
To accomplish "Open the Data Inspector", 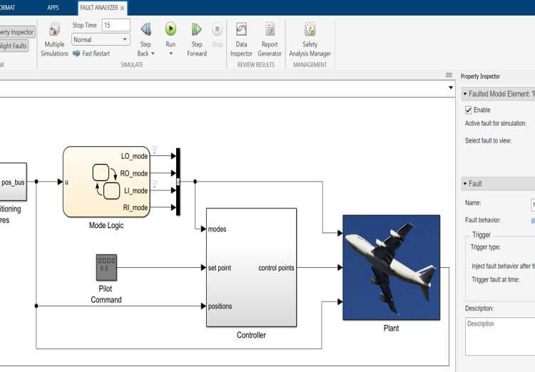I will (x=241, y=30).
